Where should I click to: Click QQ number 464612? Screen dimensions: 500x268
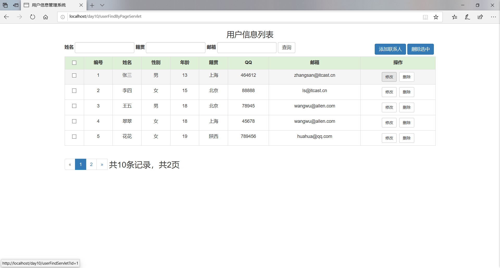coord(248,75)
